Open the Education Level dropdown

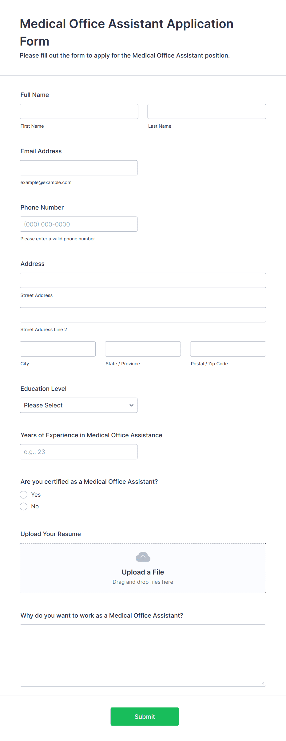click(x=78, y=405)
